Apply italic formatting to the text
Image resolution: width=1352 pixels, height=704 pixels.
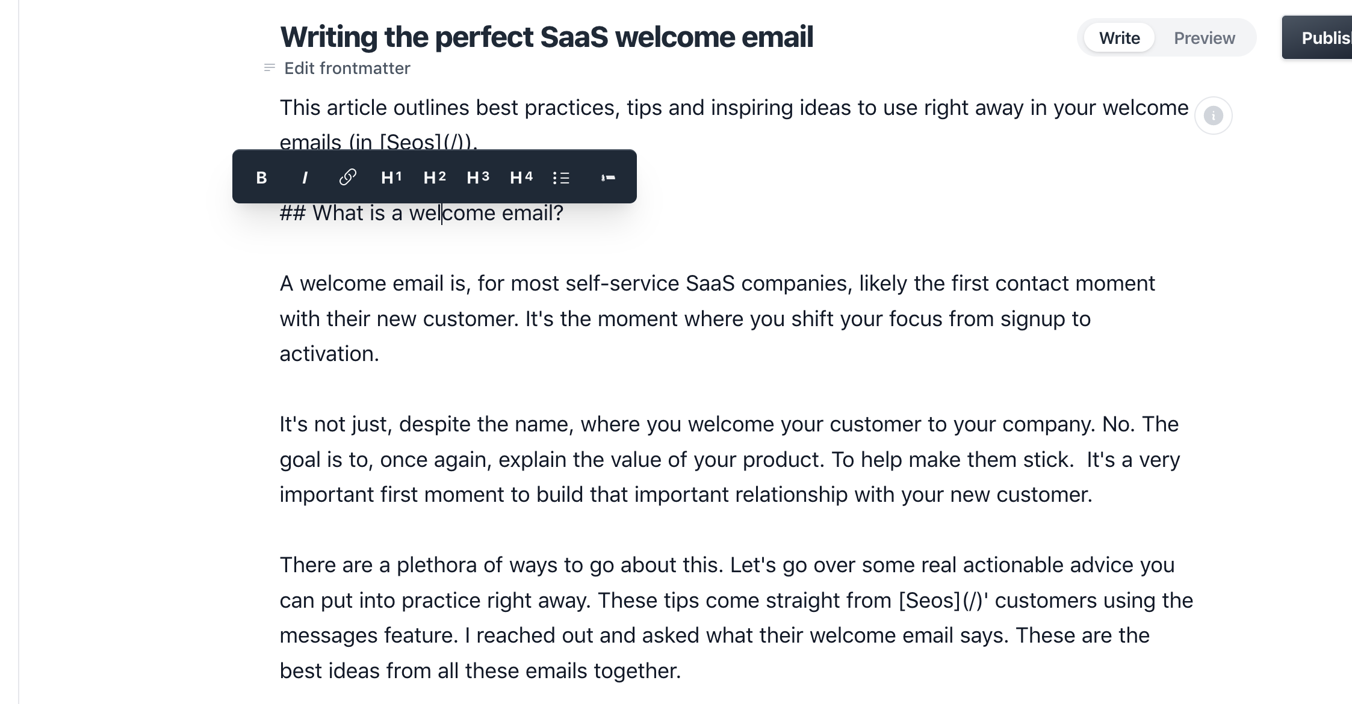pyautogui.click(x=305, y=178)
